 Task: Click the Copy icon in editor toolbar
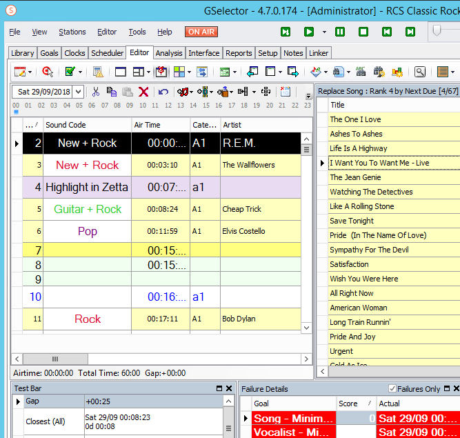click(112, 92)
